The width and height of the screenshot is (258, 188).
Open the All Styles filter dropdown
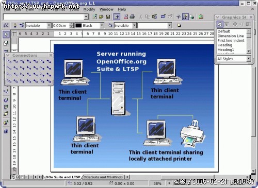click(249, 59)
